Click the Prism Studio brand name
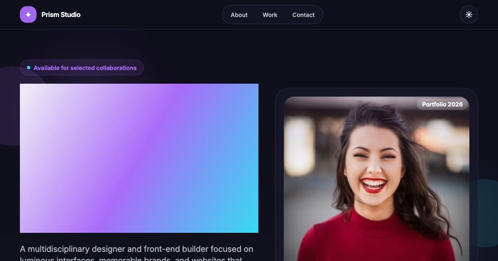Image resolution: width=498 pixels, height=261 pixels. pos(61,15)
